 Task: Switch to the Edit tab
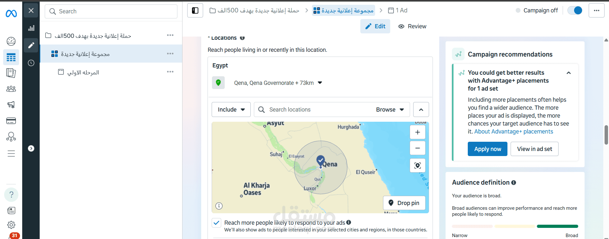point(375,26)
